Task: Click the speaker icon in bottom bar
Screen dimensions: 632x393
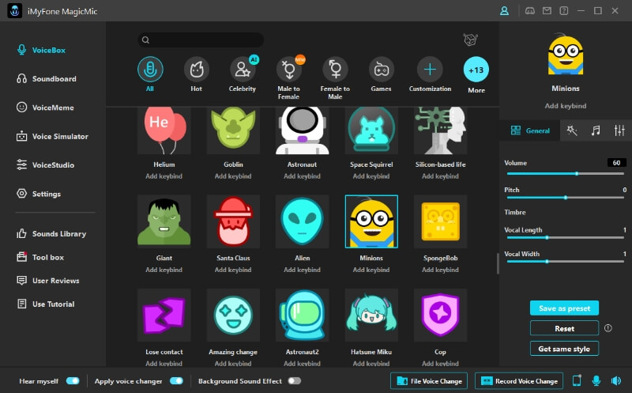Action: [616, 380]
